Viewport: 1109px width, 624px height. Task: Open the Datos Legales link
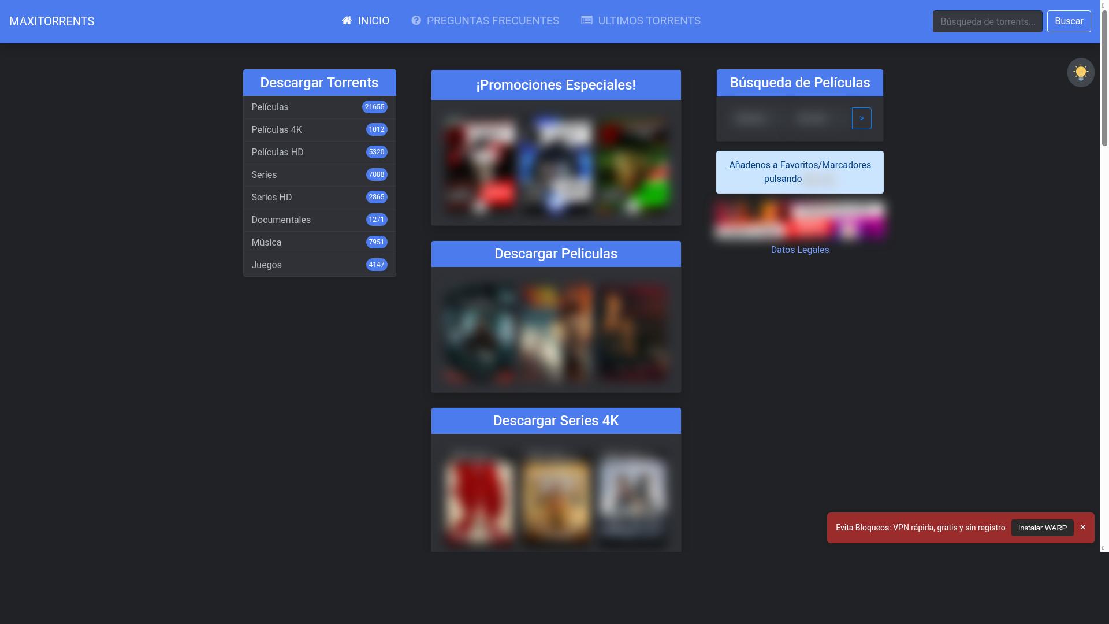tap(799, 250)
